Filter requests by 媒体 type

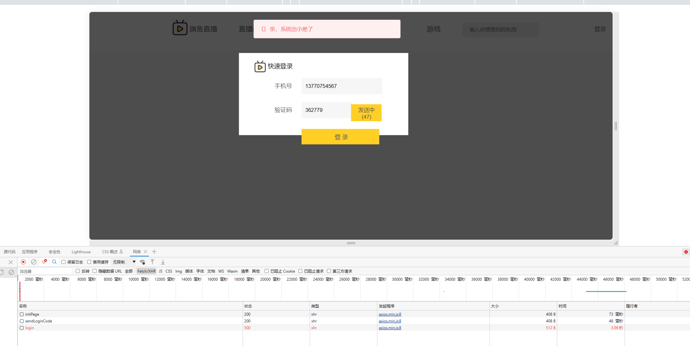point(189,271)
